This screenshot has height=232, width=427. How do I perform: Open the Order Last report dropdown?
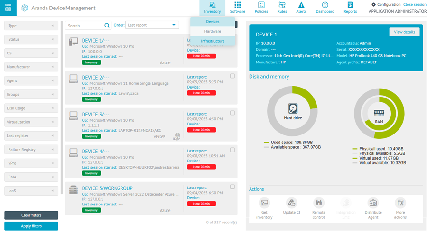click(152, 25)
